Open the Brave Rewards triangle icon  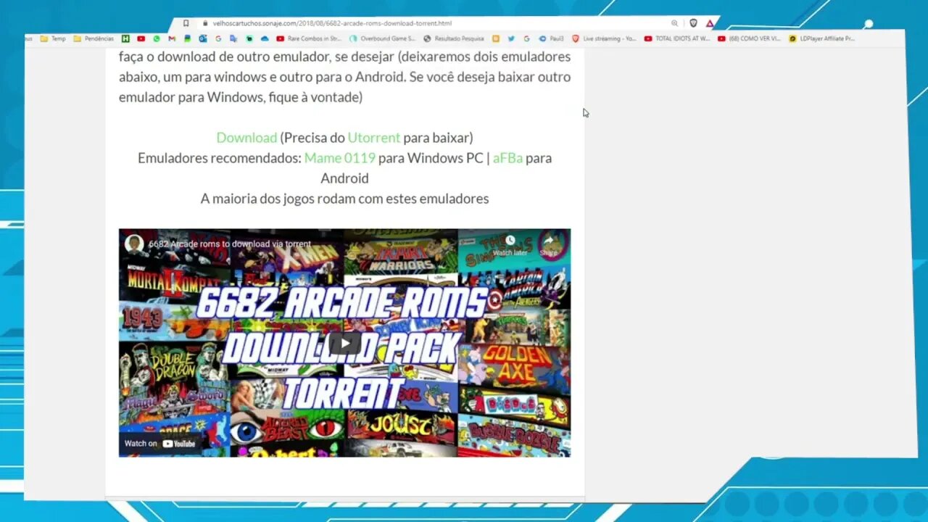point(710,23)
